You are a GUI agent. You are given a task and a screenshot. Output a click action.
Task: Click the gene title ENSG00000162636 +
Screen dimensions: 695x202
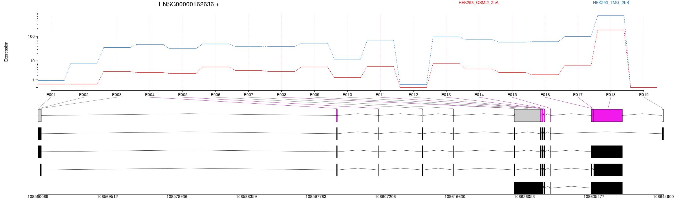tap(189, 4)
